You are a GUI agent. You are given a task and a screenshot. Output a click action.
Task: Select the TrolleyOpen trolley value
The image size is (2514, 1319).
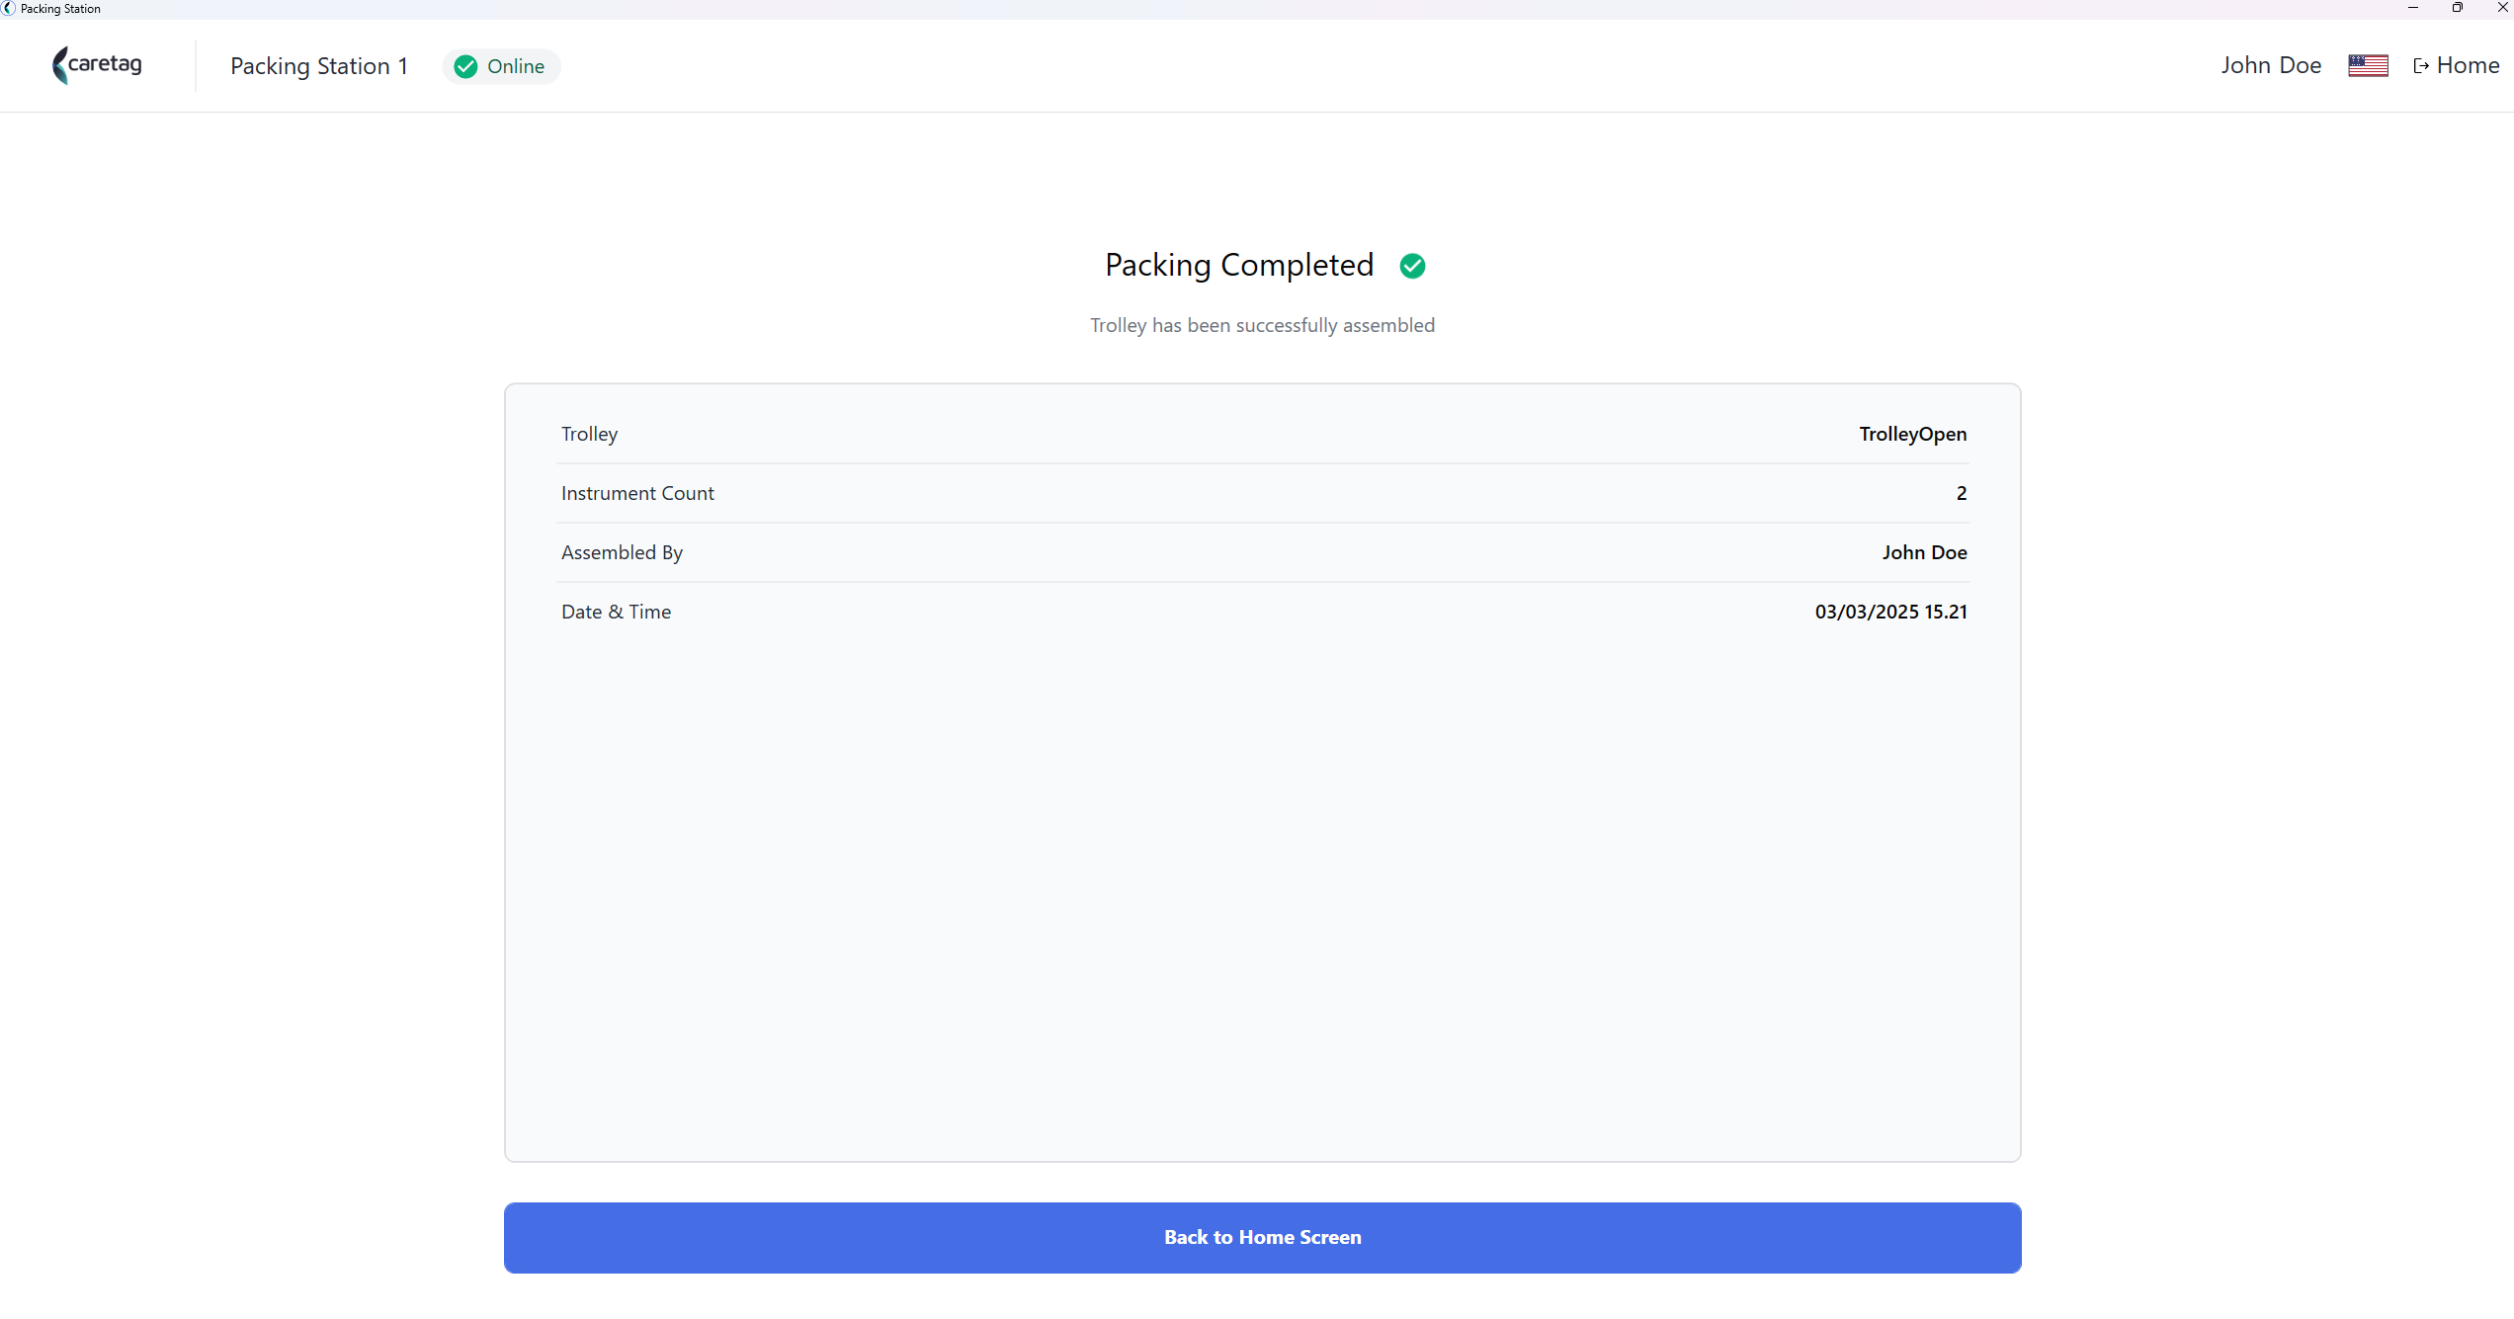pyautogui.click(x=1912, y=434)
